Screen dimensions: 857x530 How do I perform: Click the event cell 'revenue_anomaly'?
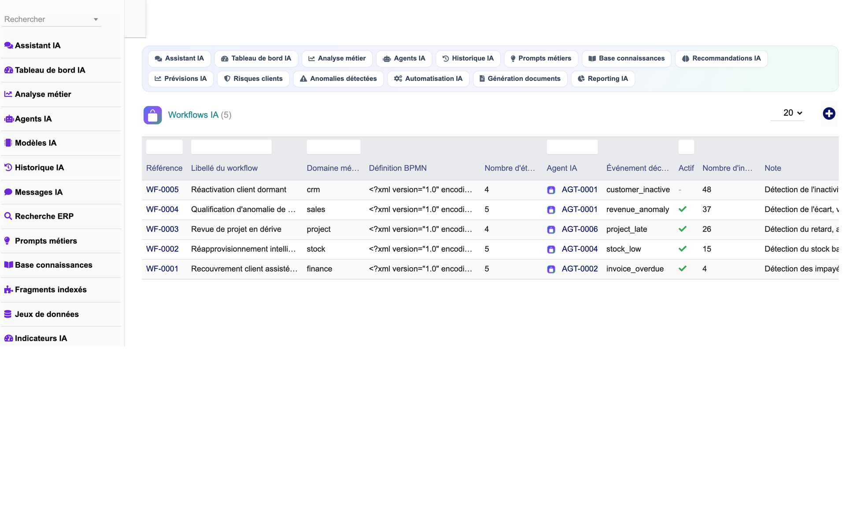(638, 210)
